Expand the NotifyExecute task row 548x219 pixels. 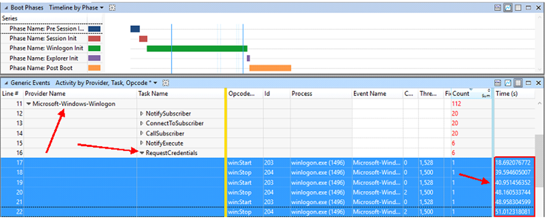(x=142, y=143)
